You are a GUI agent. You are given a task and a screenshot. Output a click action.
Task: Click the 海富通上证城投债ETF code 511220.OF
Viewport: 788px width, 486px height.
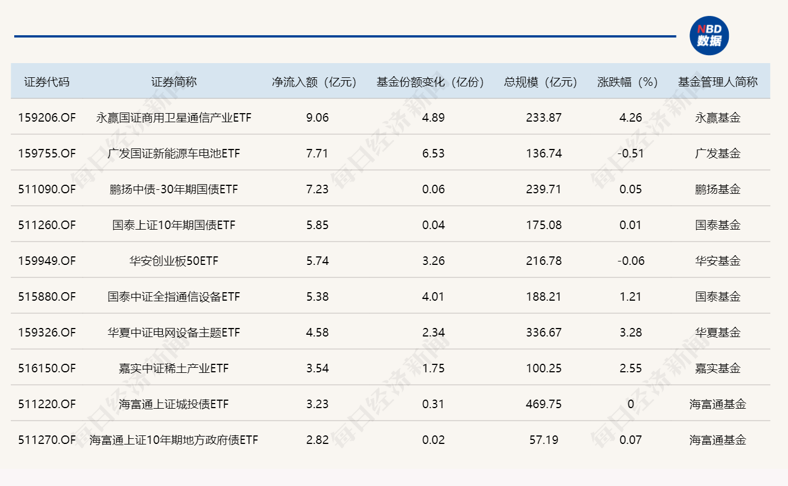47,404
